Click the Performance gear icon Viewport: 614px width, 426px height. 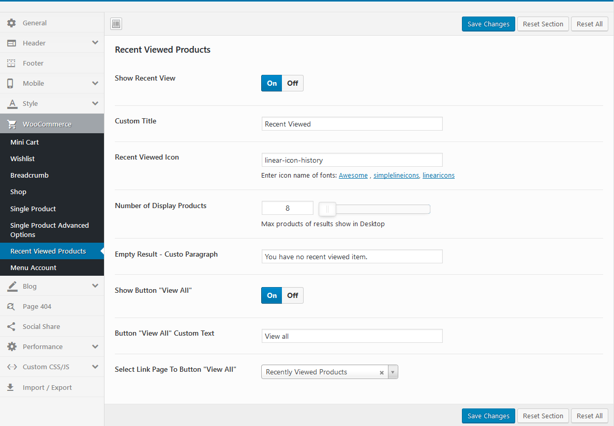12,346
